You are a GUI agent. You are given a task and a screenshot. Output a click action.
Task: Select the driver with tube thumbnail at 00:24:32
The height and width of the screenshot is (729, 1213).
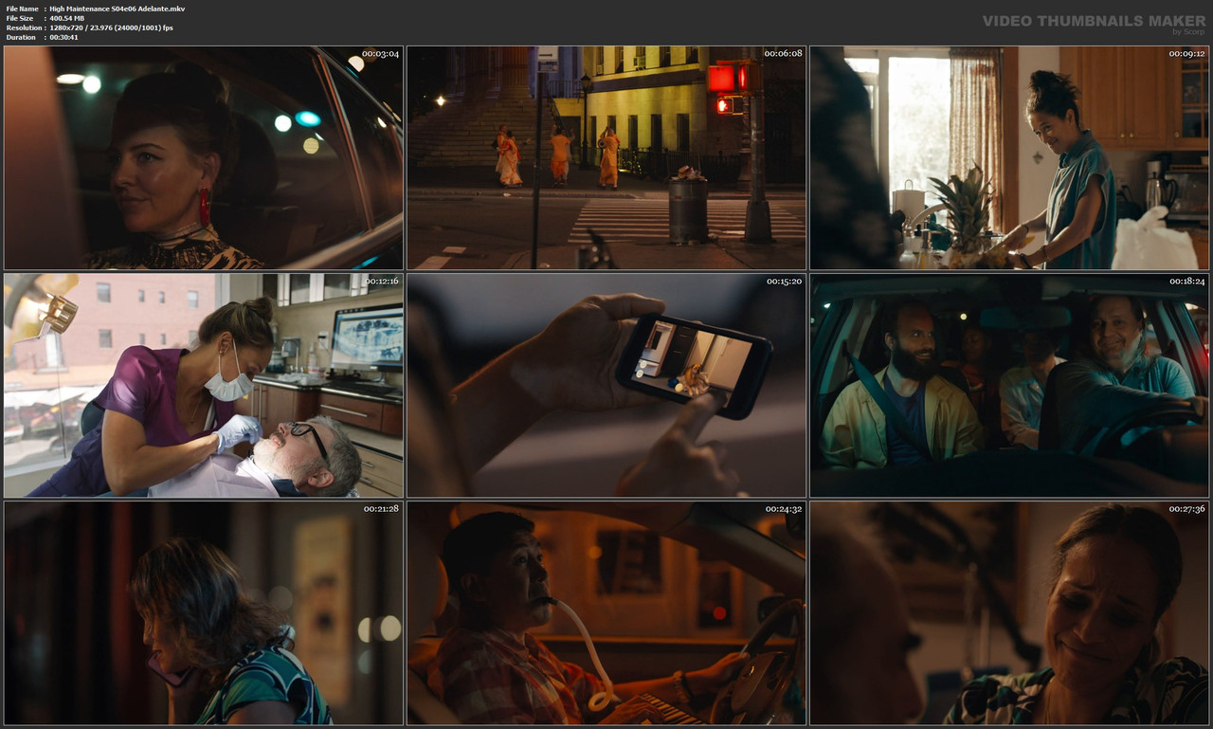(606, 611)
